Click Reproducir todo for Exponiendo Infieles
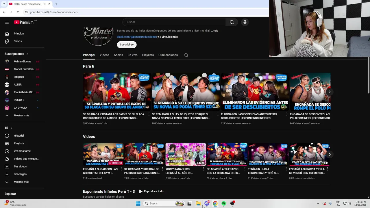 pyautogui.click(x=151, y=191)
